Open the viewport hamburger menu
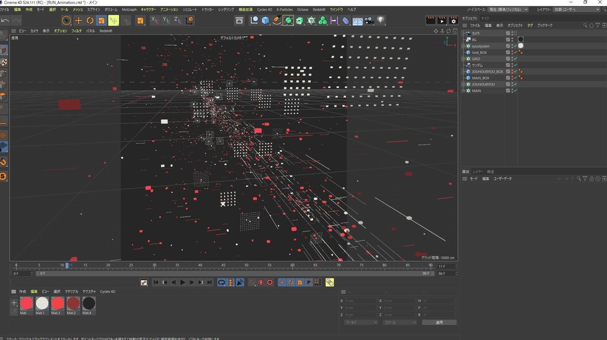607x340 pixels. [14, 31]
